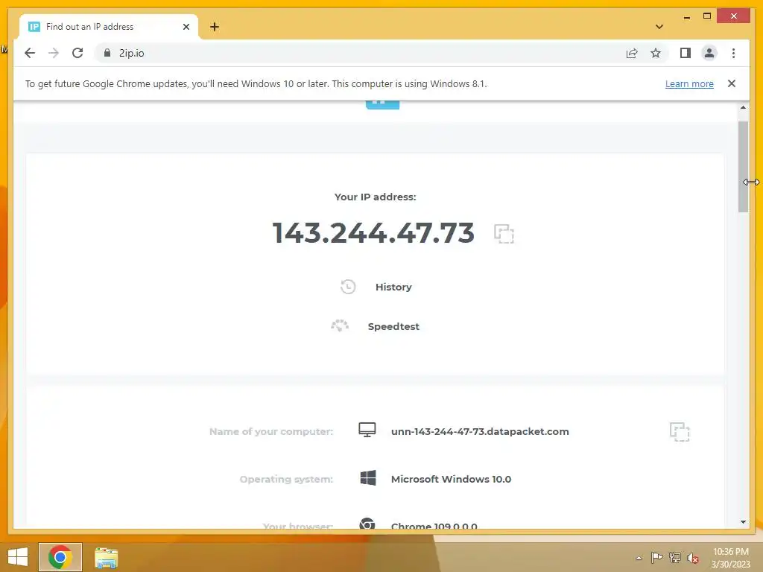Close the 'Find out an IP address' tab

[x=186, y=27]
